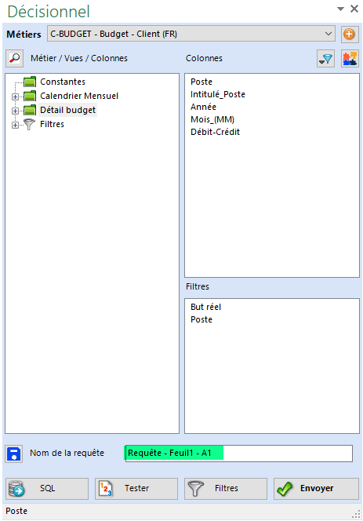Expand the Calendrier Mensuel tree node

(x=15, y=97)
